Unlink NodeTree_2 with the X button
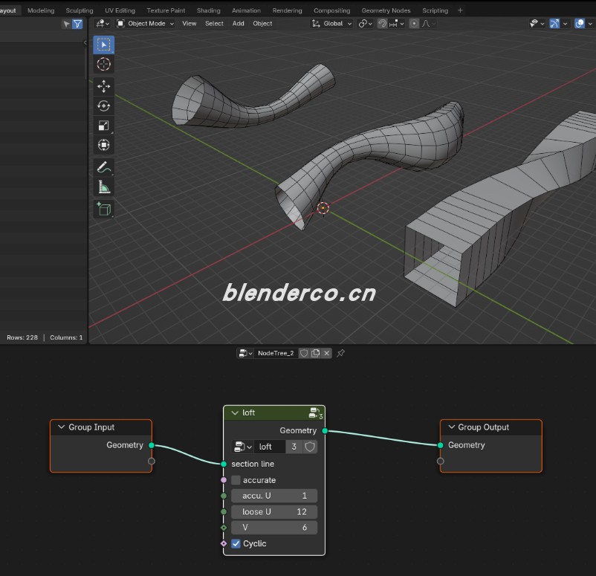This screenshot has height=576, width=596. click(x=326, y=353)
